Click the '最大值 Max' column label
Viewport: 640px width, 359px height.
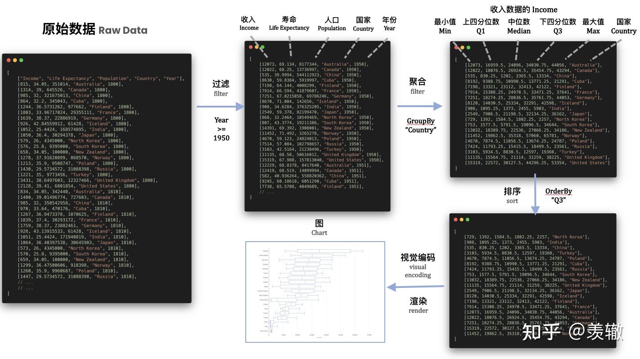pos(593,26)
